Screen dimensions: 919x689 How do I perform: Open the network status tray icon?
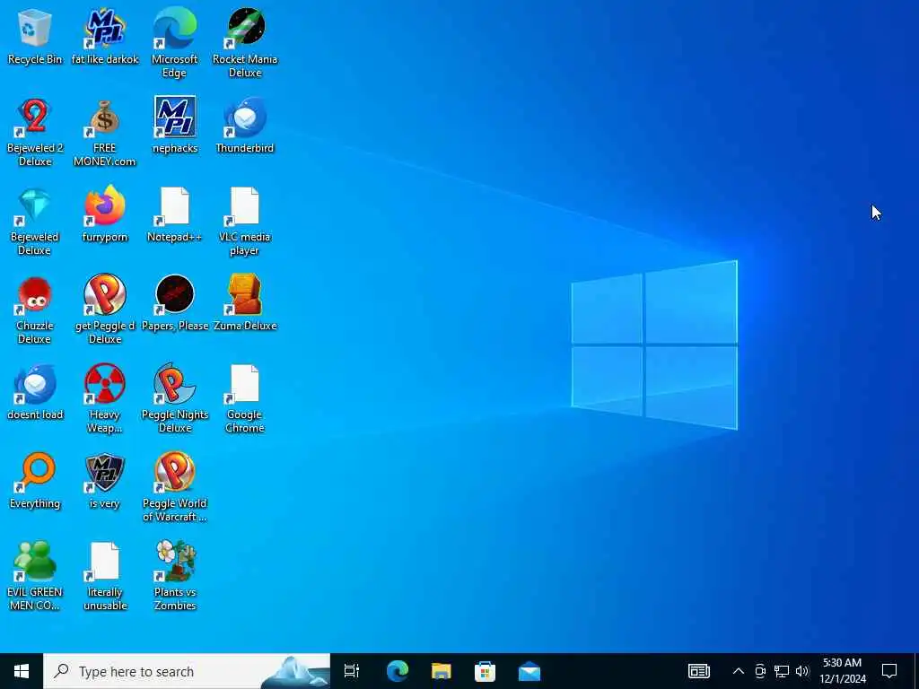point(782,671)
